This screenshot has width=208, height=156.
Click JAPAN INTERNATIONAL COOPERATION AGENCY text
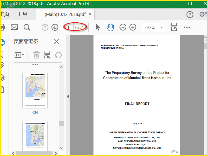coord(137,133)
